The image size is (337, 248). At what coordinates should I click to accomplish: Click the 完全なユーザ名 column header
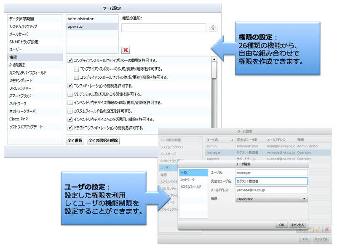(250, 140)
